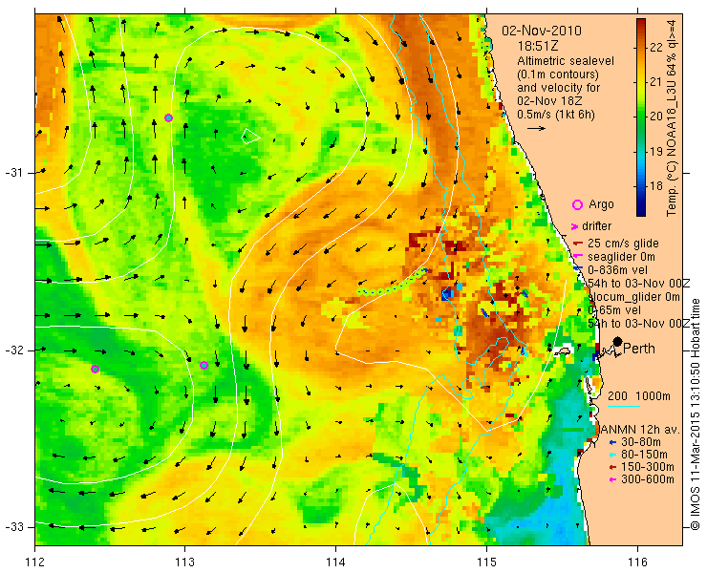The image size is (707, 573).
Task: Click the '25 cm/s glide' legend label
Action: (x=623, y=244)
